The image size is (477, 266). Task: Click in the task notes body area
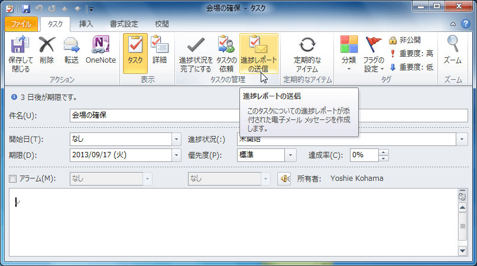233,222
